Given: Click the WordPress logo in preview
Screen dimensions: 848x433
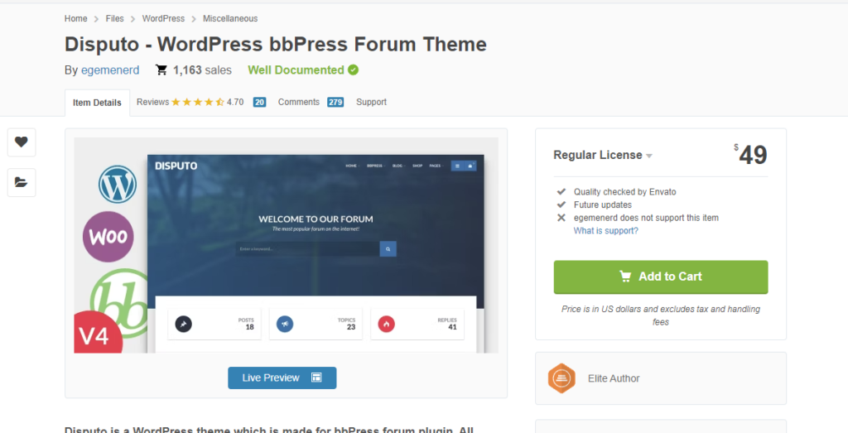Looking at the screenshot, I should (x=117, y=184).
